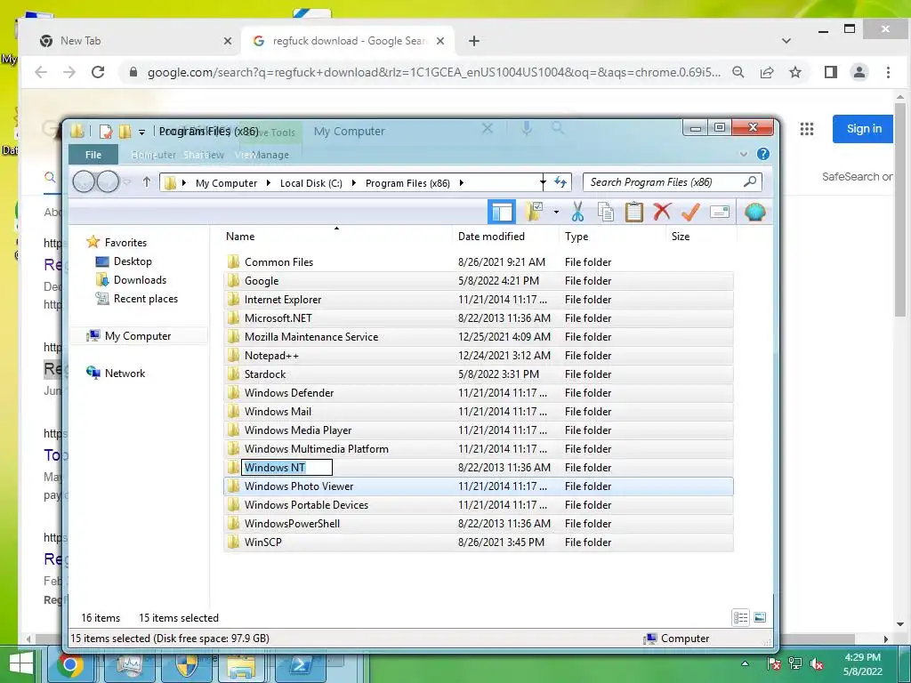The height and width of the screenshot is (683, 911).
Task: Open the Chrome side panel icon
Action: (830, 72)
